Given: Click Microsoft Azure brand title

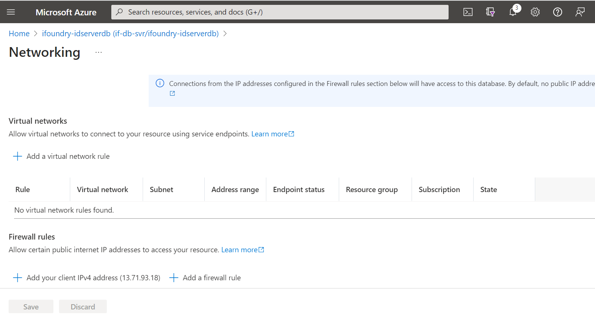Looking at the screenshot, I should tap(66, 12).
